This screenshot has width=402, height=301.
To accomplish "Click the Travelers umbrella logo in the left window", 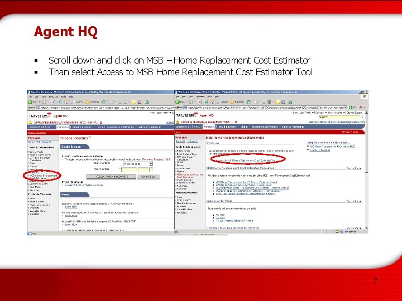I will [x=49, y=115].
